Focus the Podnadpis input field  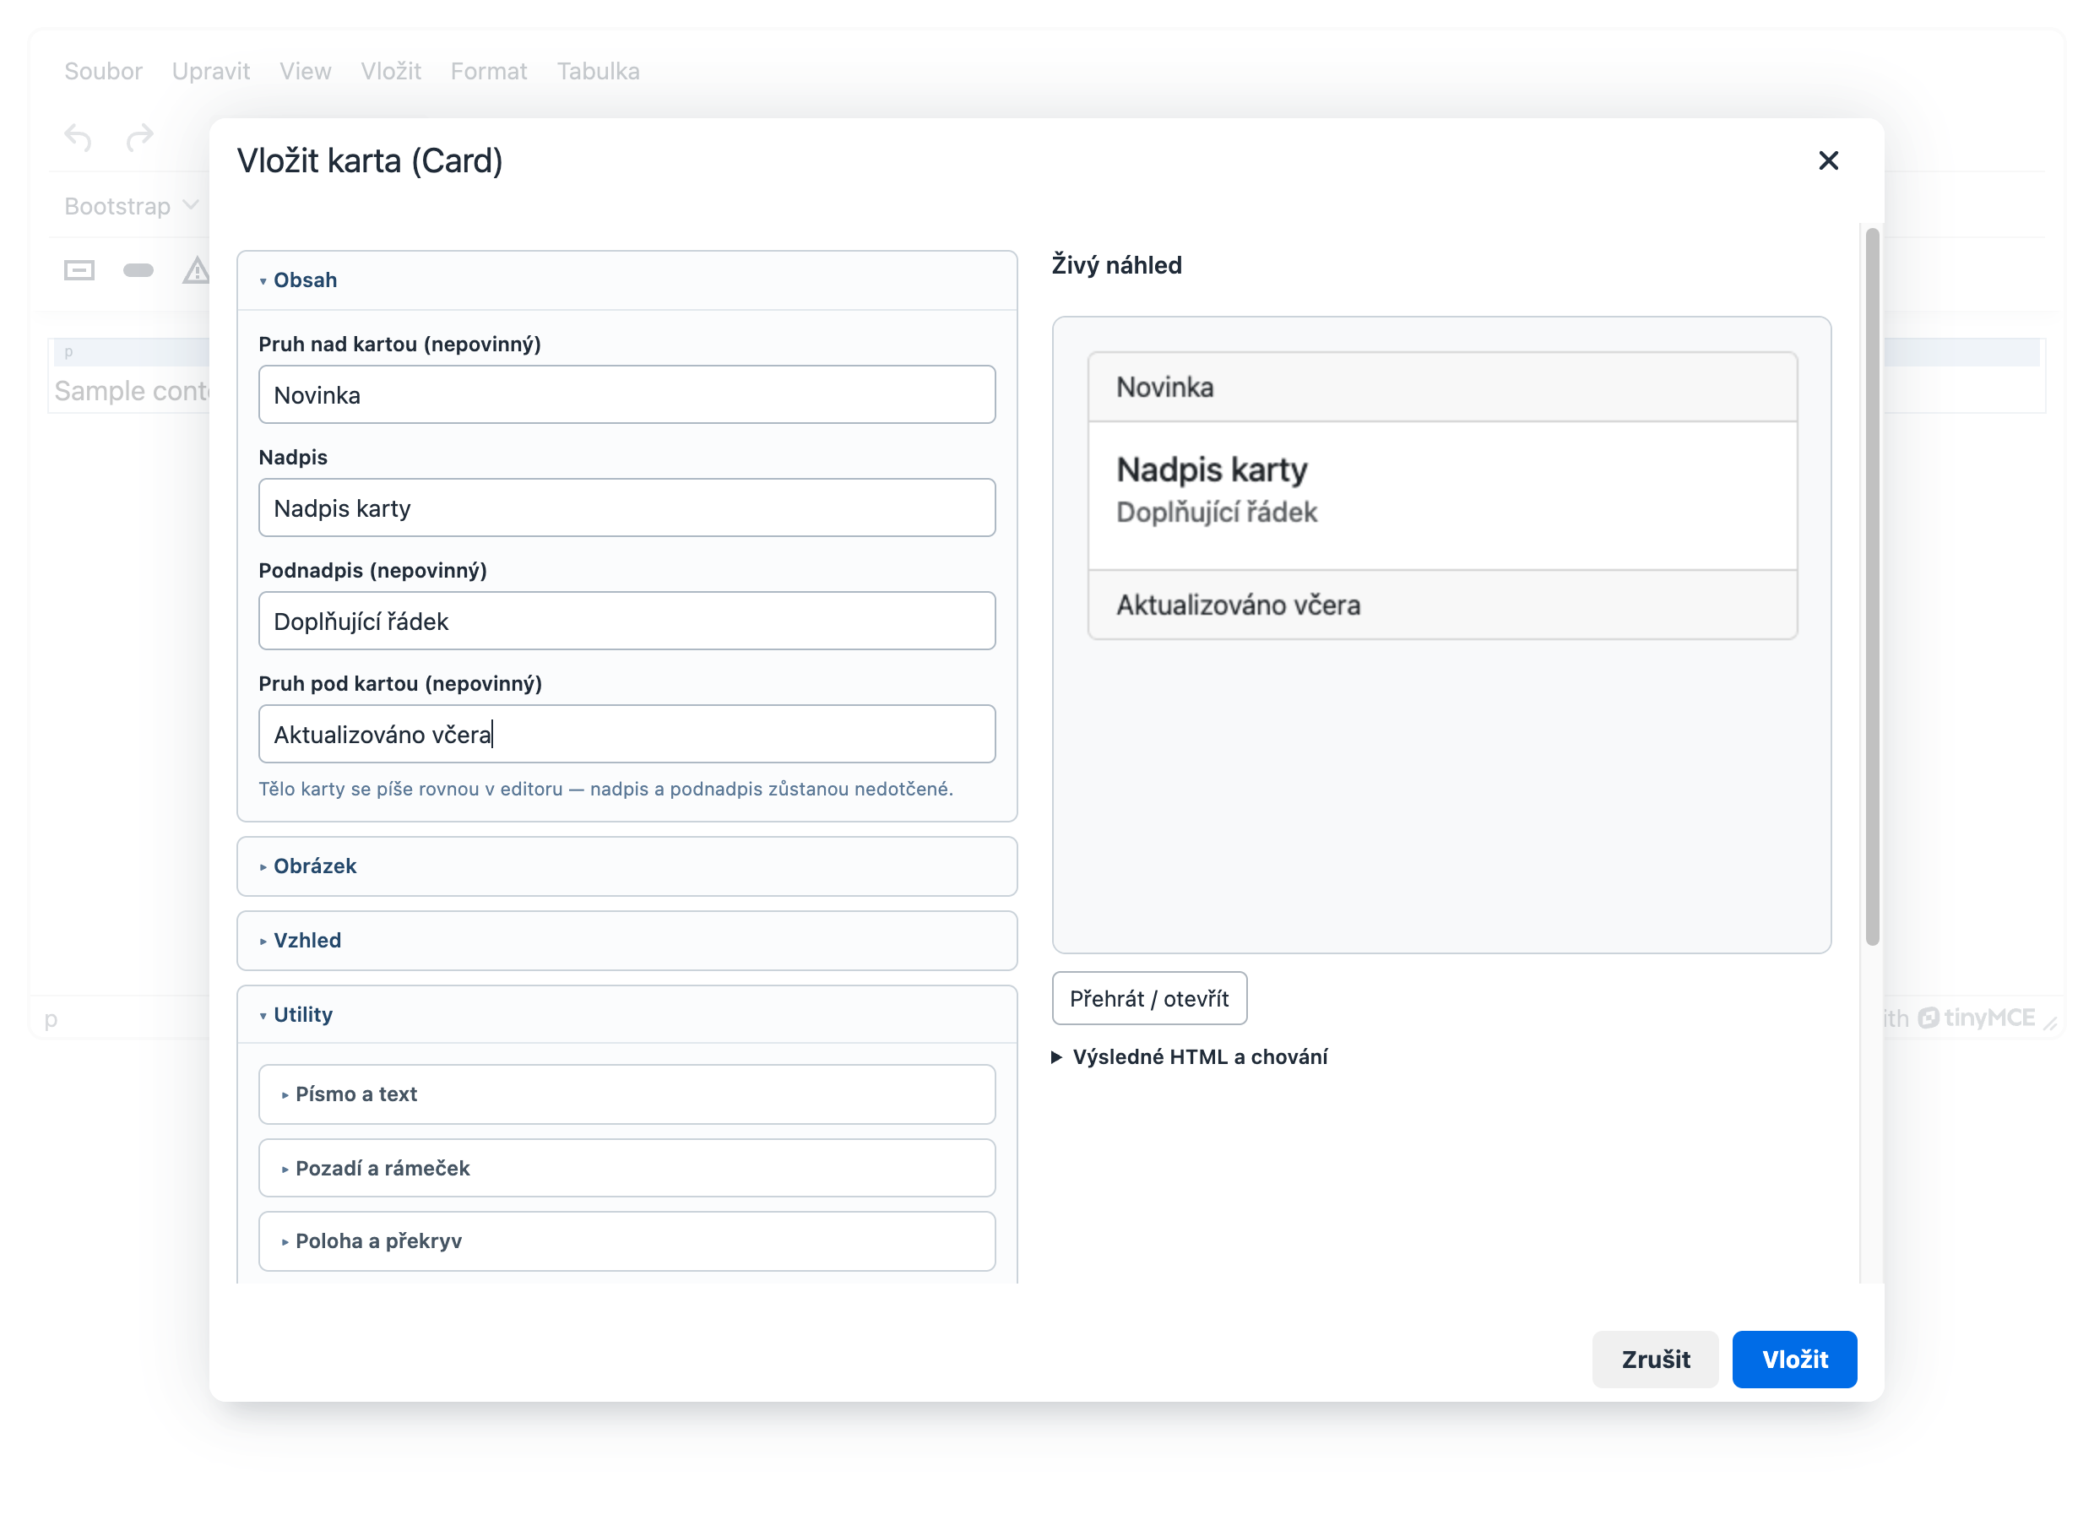(x=627, y=621)
